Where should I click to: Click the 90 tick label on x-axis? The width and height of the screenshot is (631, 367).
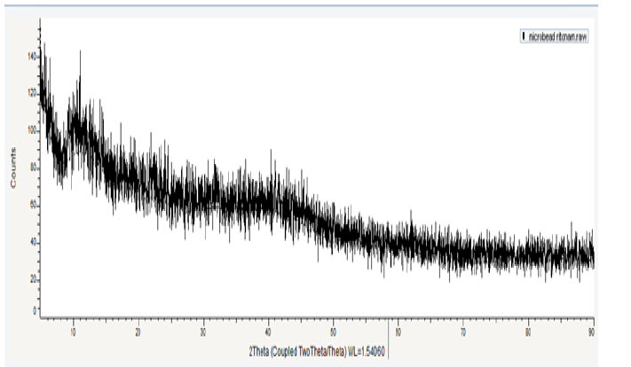pyautogui.click(x=591, y=333)
